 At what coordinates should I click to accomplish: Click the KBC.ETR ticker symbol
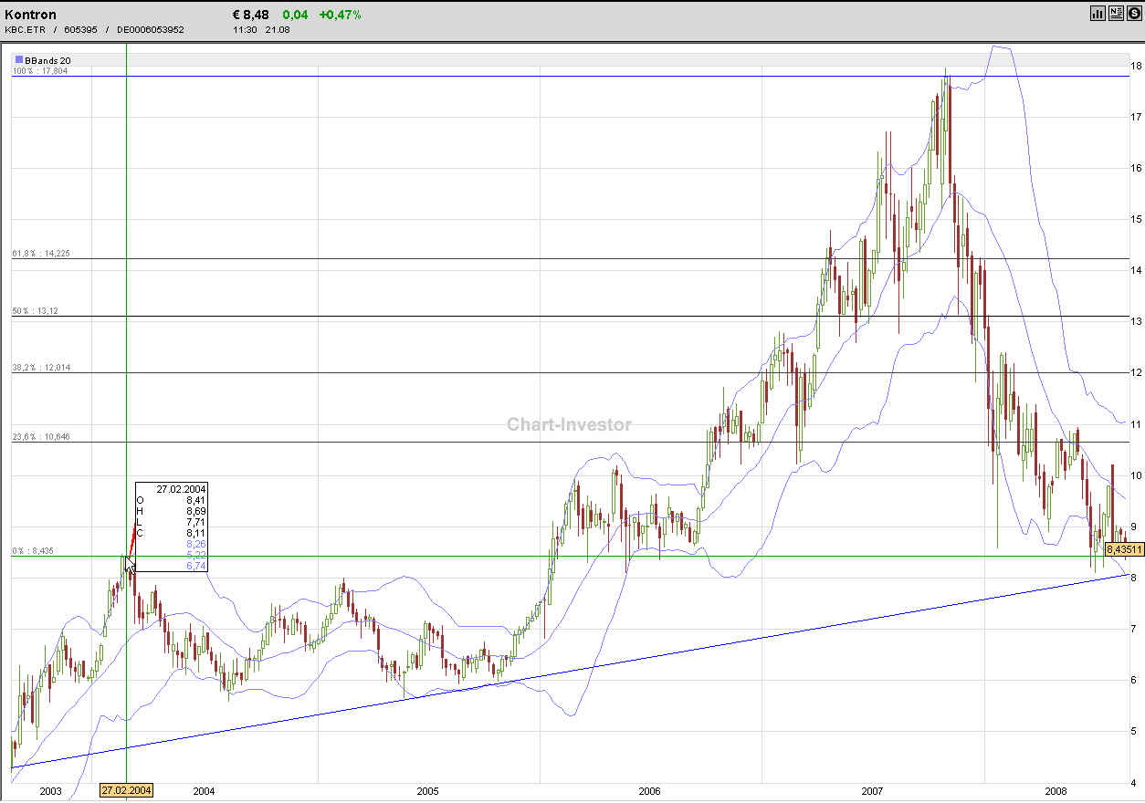[x=23, y=29]
